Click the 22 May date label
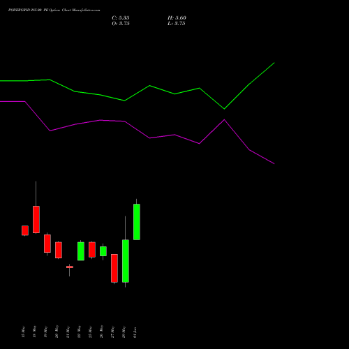349x349 pixels. [79, 332]
